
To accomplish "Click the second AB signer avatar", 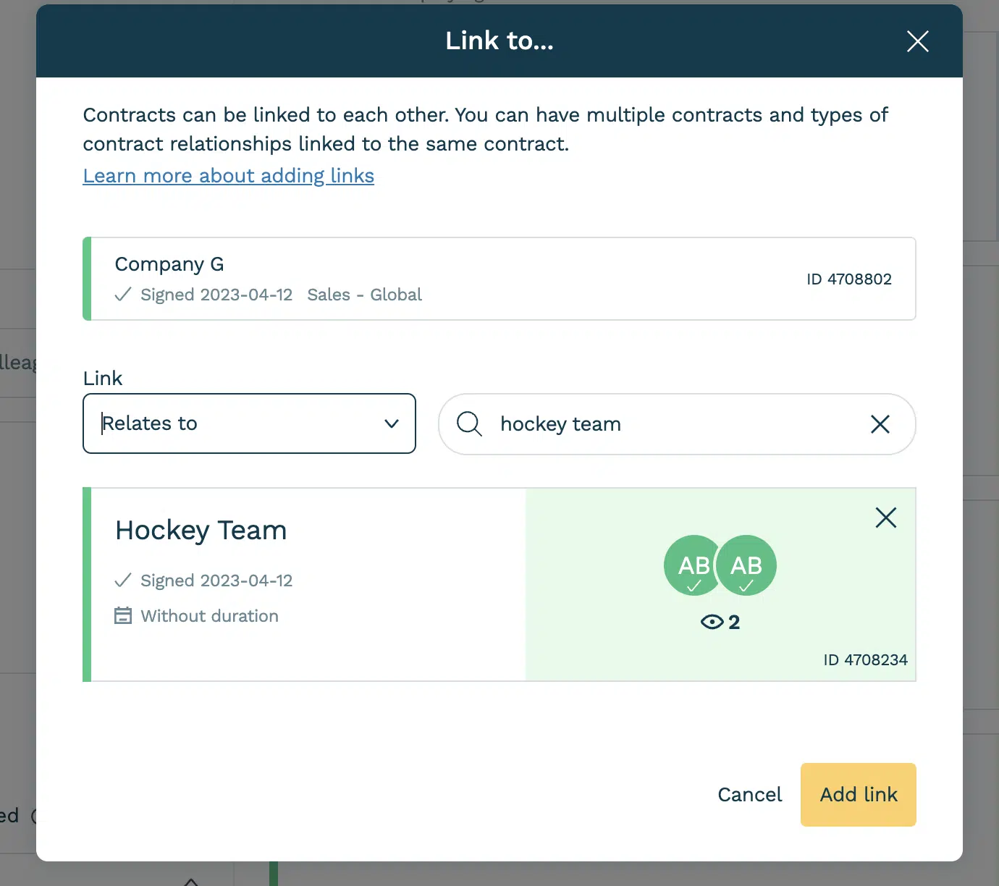I will [x=746, y=565].
